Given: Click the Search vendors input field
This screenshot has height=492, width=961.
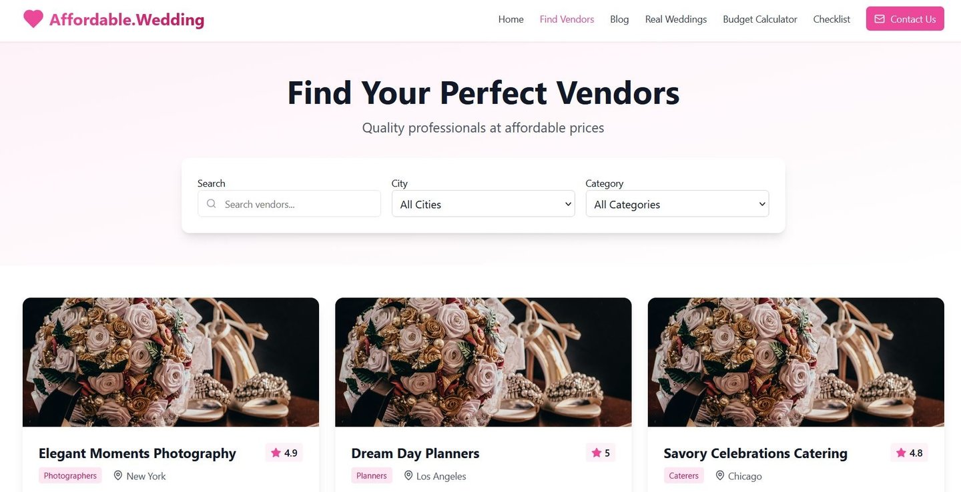Looking at the screenshot, I should pyautogui.click(x=289, y=204).
